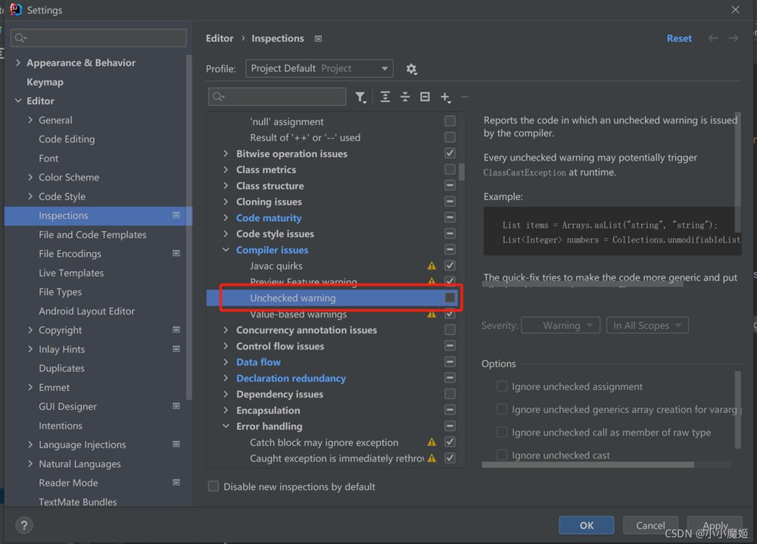Click warning icon on Catch block may ignore exception

[431, 442]
